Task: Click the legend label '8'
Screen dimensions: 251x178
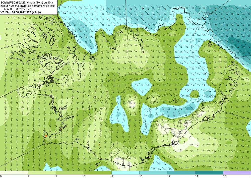Action: point(112,176)
